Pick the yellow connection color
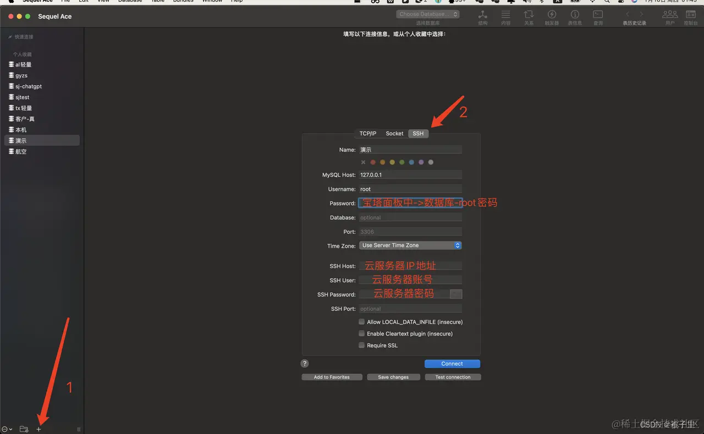 [x=392, y=162]
